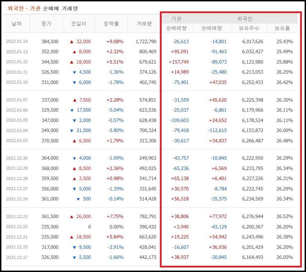306x272 pixels.
Task: Click the blue down arrow beside 5,500
Action: point(74,257)
